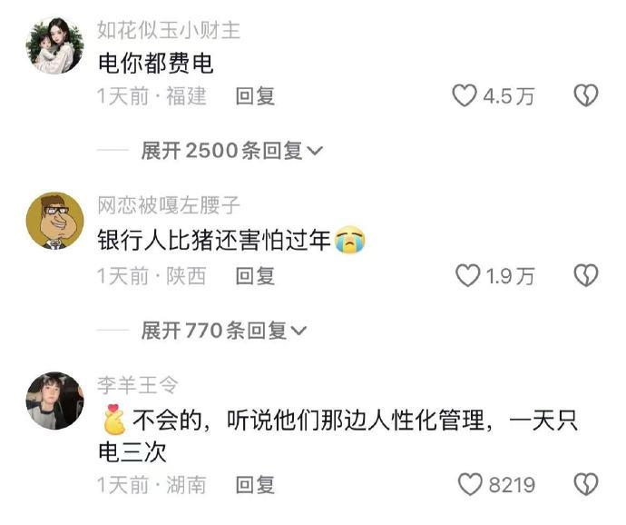Click username 李羊王令
Image resolution: width=626 pixels, height=525 pixels.
click(x=138, y=385)
